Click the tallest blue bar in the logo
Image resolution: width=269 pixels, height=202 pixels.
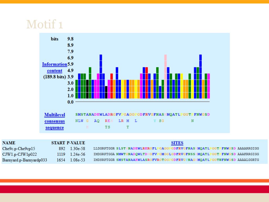tap(100, 60)
